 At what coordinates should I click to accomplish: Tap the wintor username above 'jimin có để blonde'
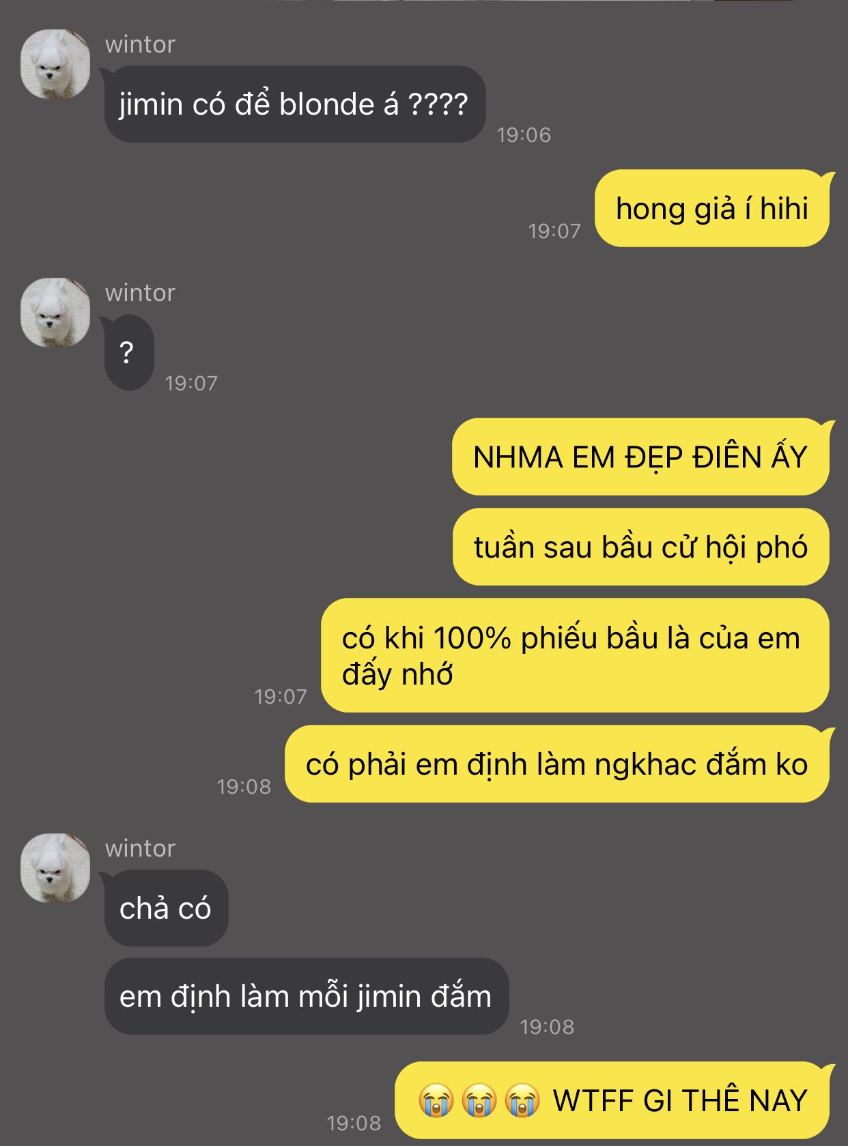[140, 44]
